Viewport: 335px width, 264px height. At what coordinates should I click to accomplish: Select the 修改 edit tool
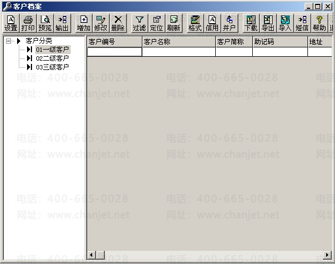coord(101,24)
